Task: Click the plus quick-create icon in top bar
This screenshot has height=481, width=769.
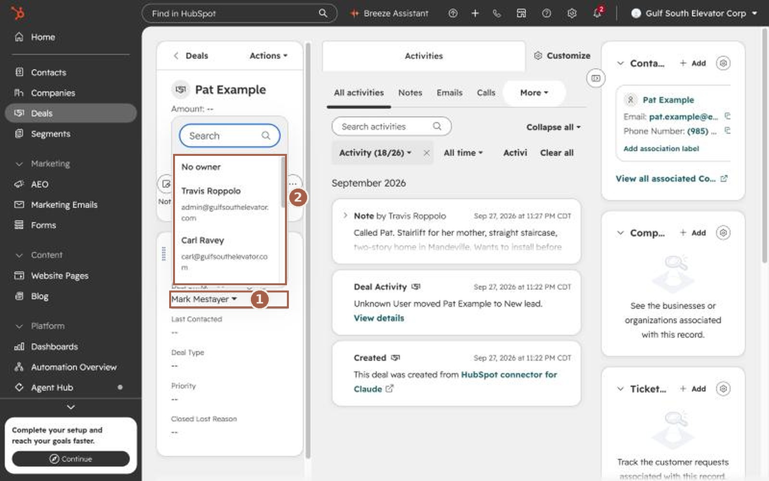Action: point(475,13)
